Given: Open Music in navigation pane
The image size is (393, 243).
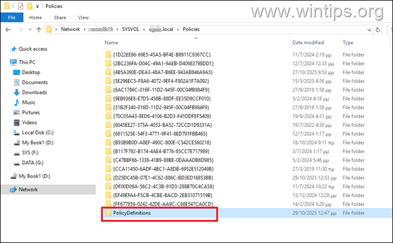Looking at the screenshot, I should [29, 102].
